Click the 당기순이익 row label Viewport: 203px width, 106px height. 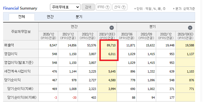(12, 80)
